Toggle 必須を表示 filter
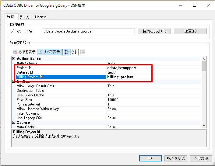Screen dimensions: 215x166 (24, 52)
